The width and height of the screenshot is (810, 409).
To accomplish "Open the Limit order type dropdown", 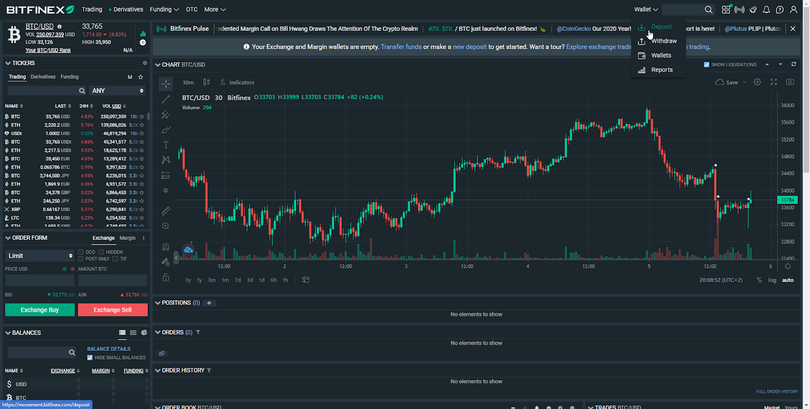I will tap(40, 256).
